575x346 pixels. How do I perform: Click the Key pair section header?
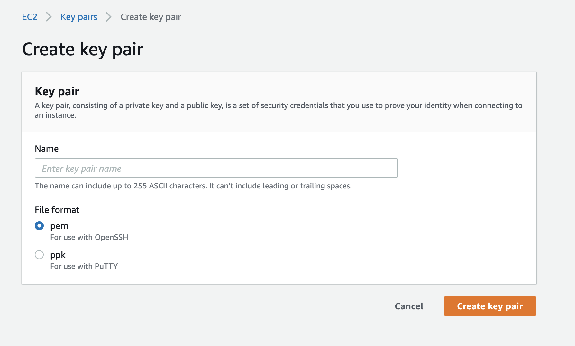(x=57, y=91)
